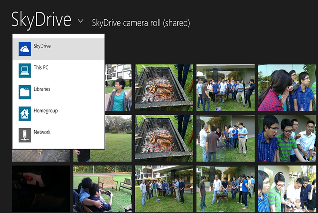Open the top barbecue grill photo
Screen dimensions: 318x213
pos(164,88)
